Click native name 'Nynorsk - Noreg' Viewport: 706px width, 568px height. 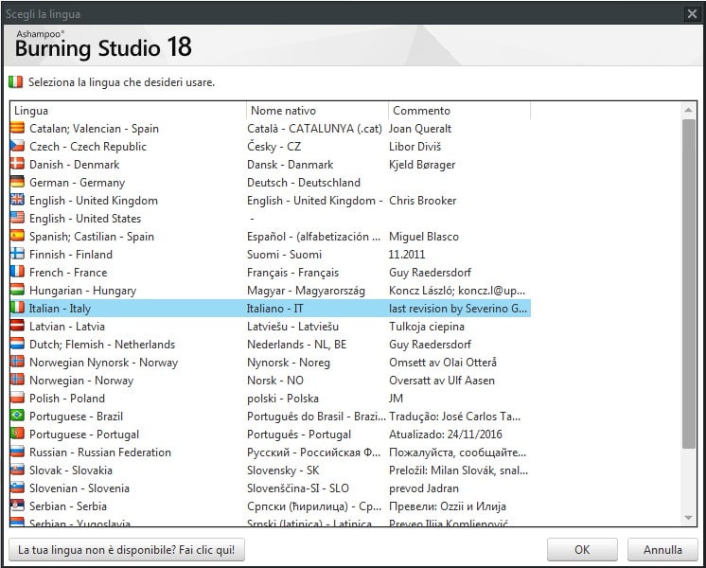(288, 363)
